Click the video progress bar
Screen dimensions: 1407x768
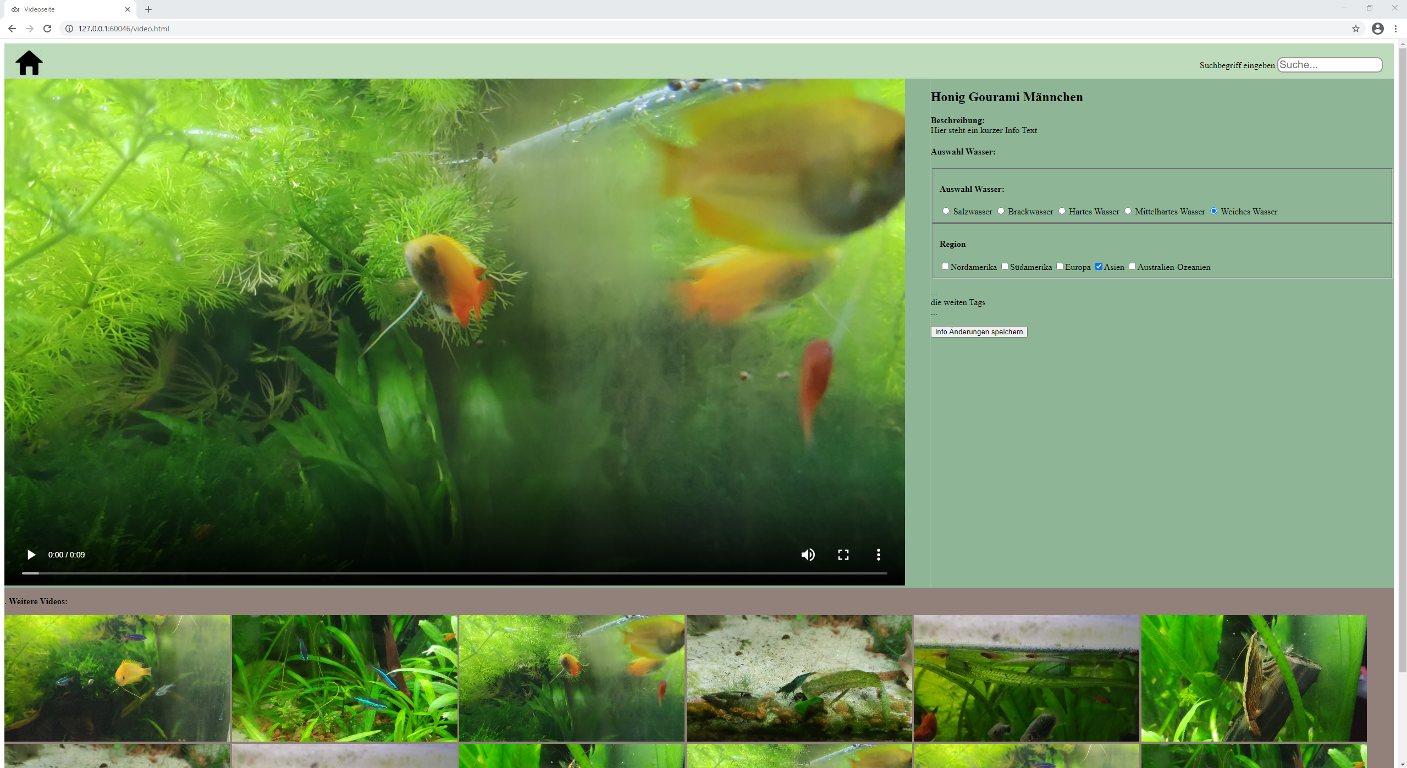pos(454,573)
